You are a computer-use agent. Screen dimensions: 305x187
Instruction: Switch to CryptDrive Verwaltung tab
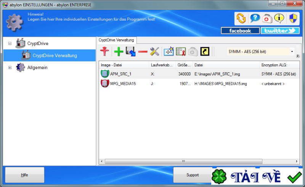point(116,40)
